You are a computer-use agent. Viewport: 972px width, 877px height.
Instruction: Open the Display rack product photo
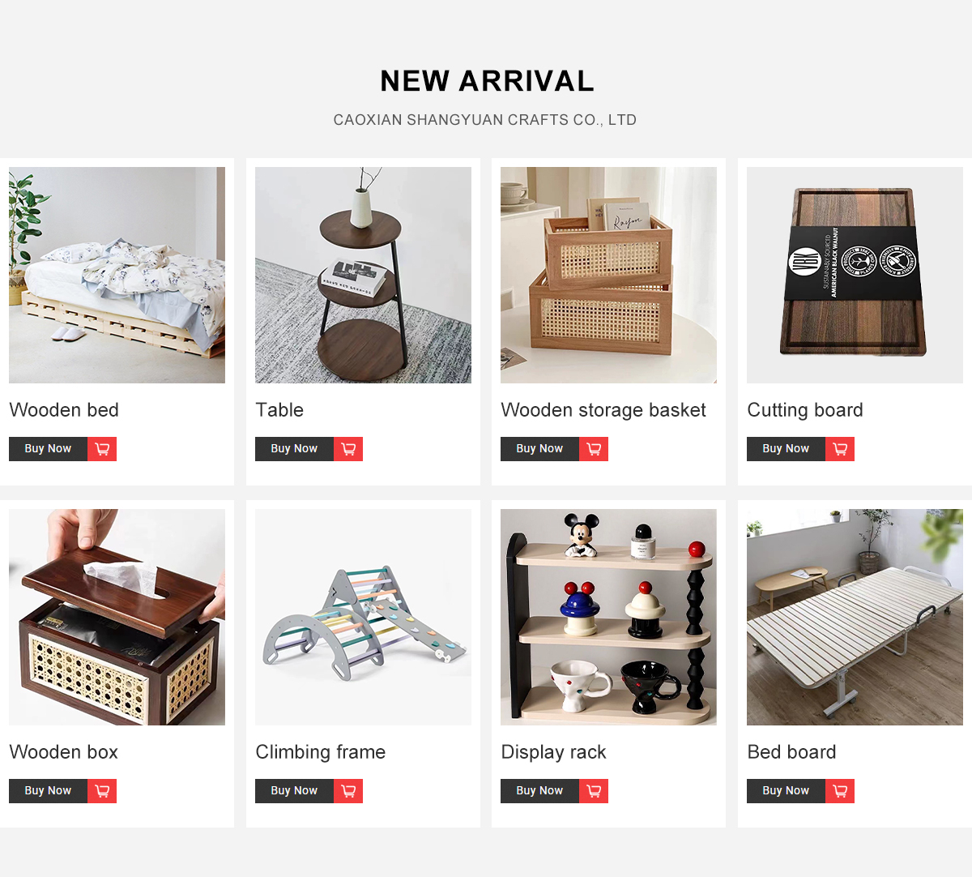click(x=608, y=617)
